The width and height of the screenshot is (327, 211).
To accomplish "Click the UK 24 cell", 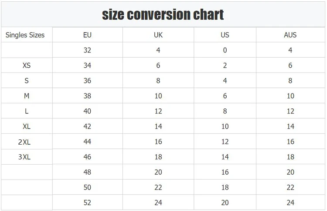I will [158, 203].
